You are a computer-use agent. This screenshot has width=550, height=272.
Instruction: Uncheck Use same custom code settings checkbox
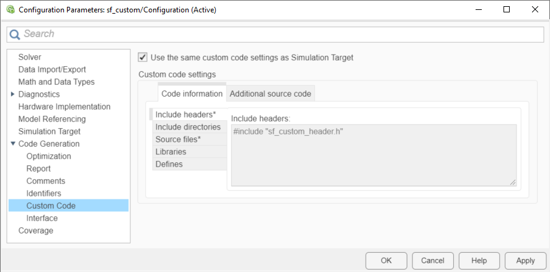point(143,58)
